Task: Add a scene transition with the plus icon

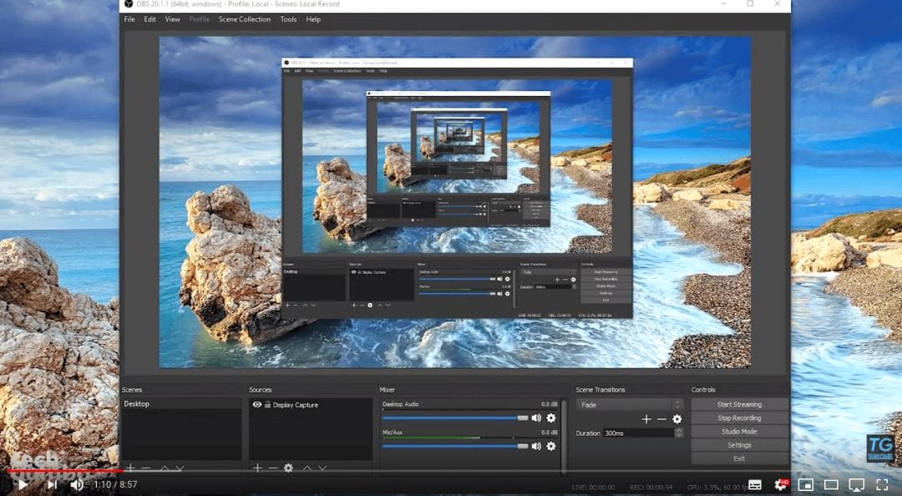Action: [646, 419]
